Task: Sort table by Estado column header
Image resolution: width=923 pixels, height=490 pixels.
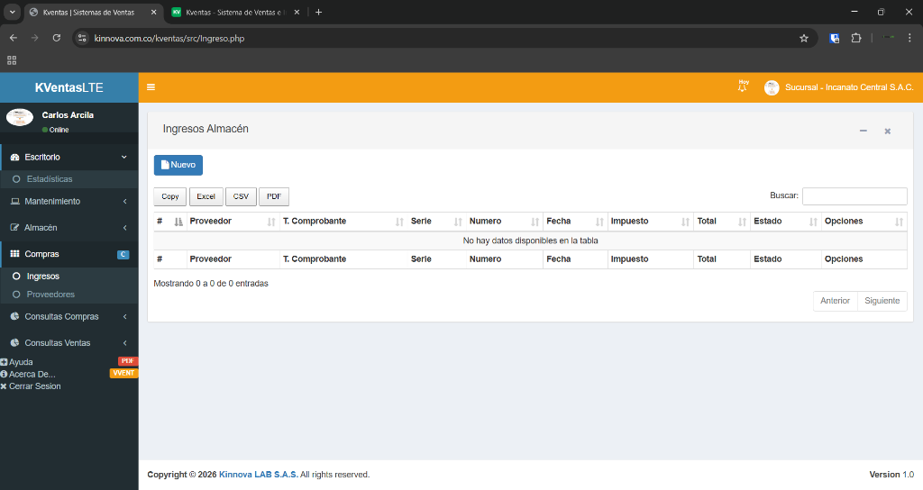Action: (786, 222)
